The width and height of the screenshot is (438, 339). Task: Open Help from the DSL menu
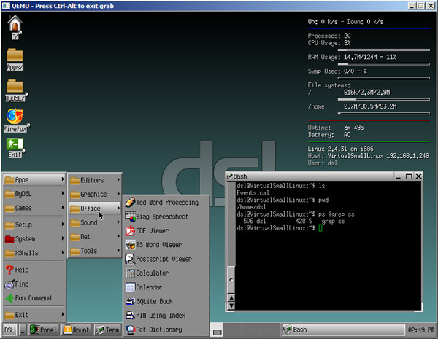(34, 270)
